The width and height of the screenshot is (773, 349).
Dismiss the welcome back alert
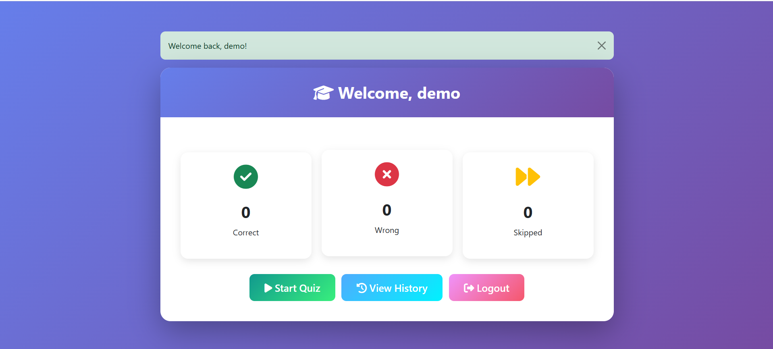601,46
